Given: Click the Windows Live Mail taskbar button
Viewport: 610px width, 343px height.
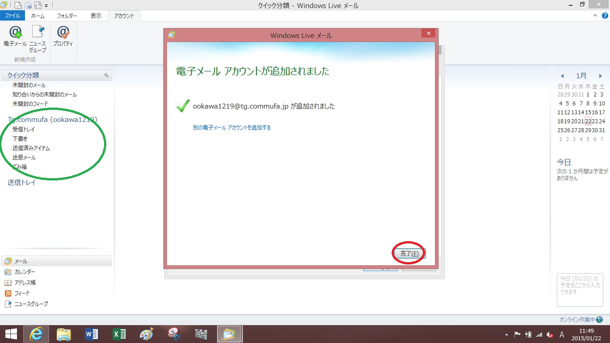Looking at the screenshot, I should click(x=229, y=334).
